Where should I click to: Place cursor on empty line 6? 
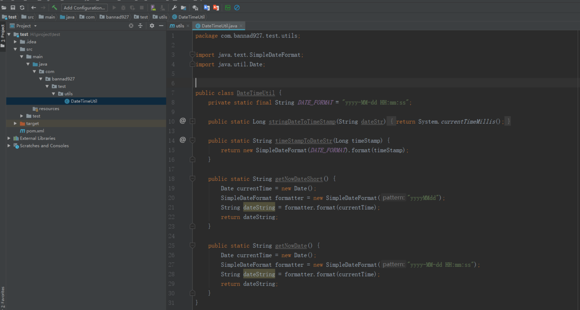pos(386,83)
